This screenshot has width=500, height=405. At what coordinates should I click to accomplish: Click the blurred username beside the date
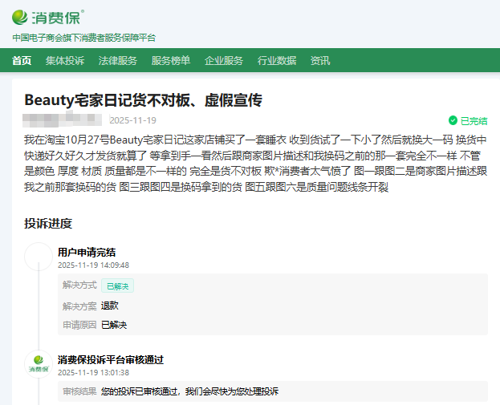pyautogui.click(x=63, y=120)
